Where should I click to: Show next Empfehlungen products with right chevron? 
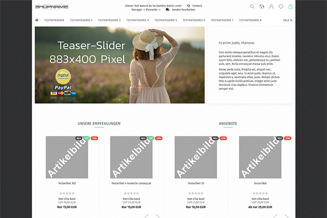click(x=158, y=216)
